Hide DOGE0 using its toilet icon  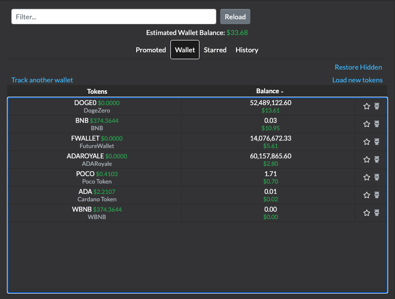click(377, 106)
